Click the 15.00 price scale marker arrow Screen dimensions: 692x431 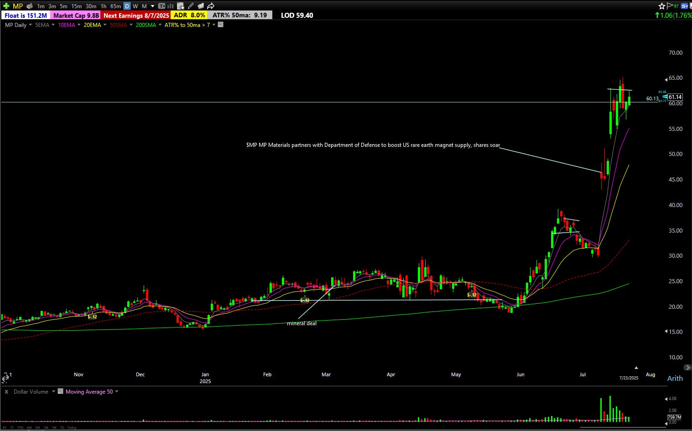(x=666, y=331)
